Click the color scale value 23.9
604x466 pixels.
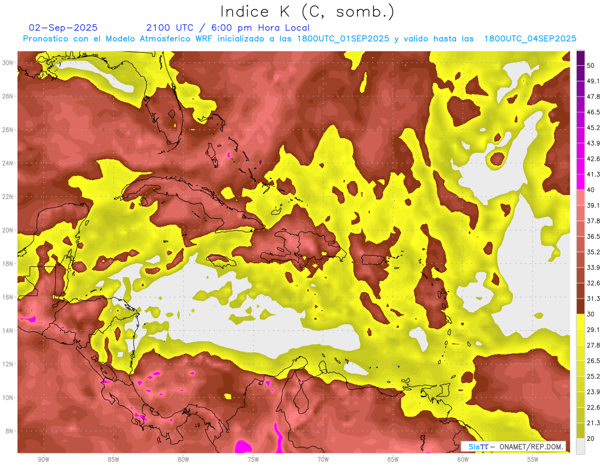click(x=593, y=392)
